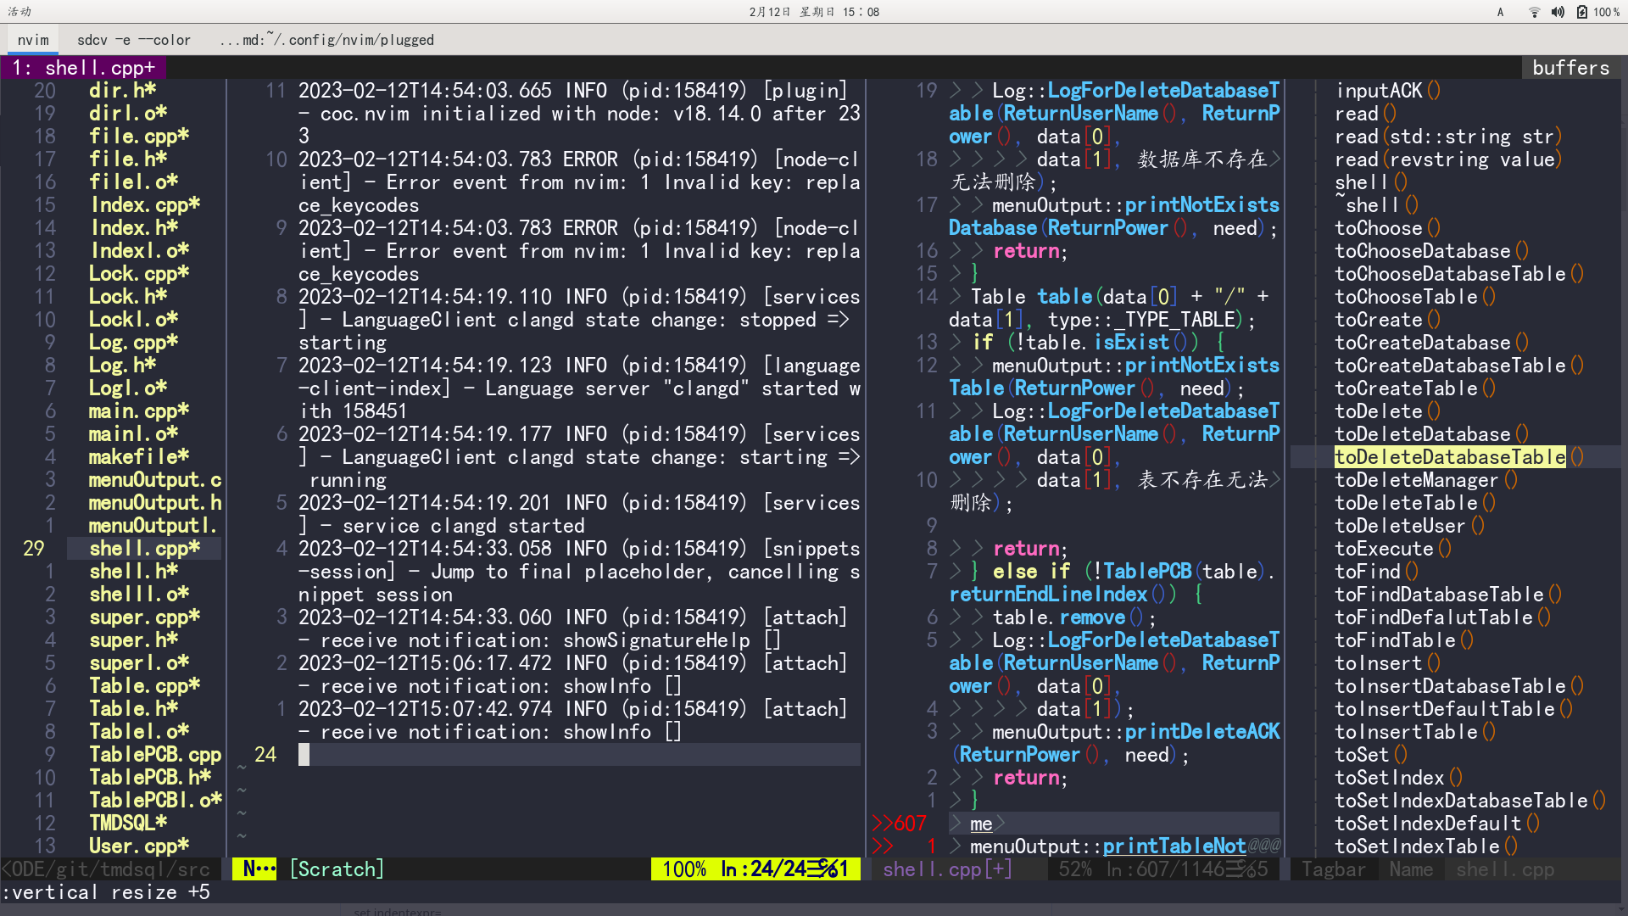This screenshot has height=916, width=1628.
Task: Select highlighted toDeleteDatabaseTable() tag
Action: [1458, 457]
